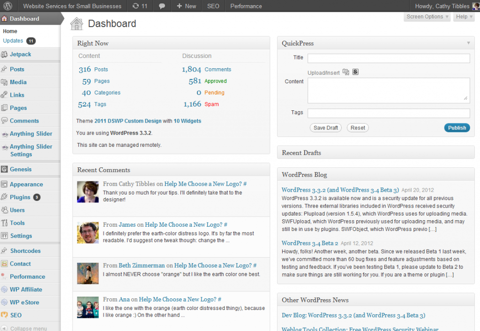The image size is (480, 331).
Task: Open the updates refresh icon showing 11
Action: point(140,6)
